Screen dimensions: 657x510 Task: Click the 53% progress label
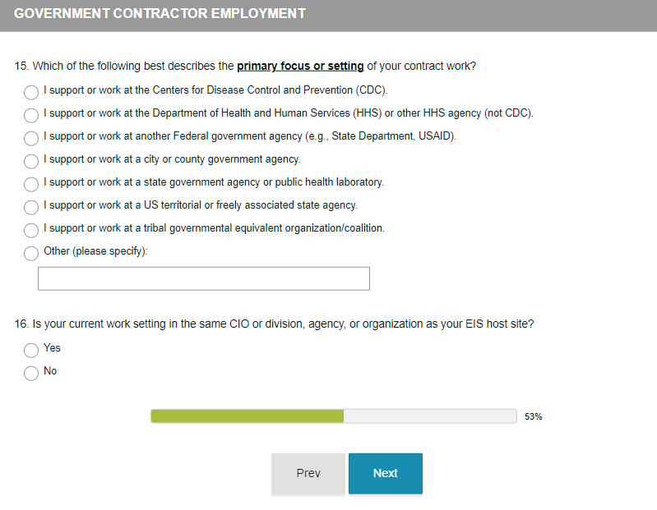tap(533, 417)
